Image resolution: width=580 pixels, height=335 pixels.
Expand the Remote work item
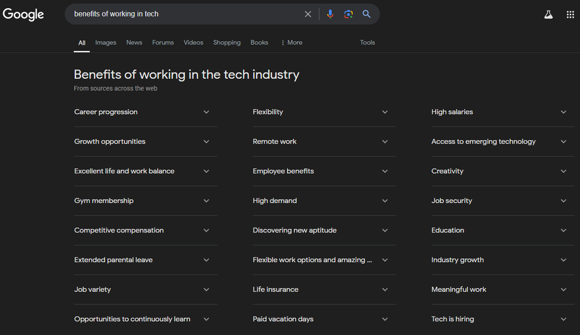click(385, 141)
